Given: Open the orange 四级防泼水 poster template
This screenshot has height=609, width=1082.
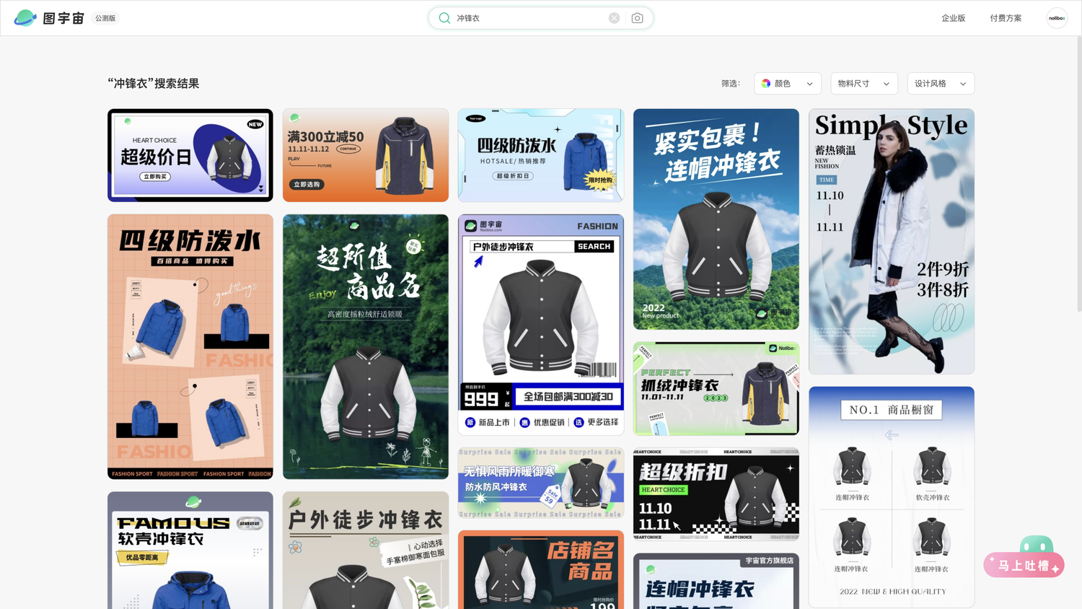Looking at the screenshot, I should tap(190, 346).
